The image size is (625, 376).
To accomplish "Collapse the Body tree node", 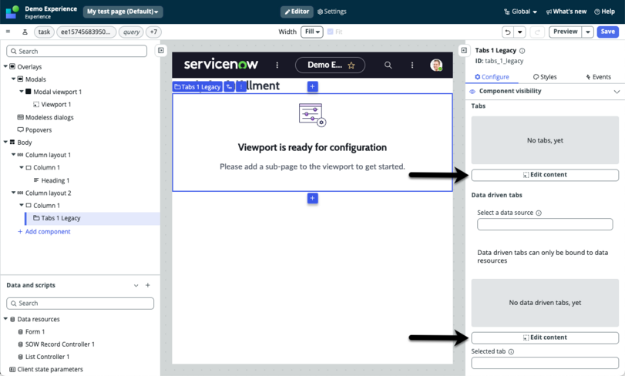I will click(5, 142).
